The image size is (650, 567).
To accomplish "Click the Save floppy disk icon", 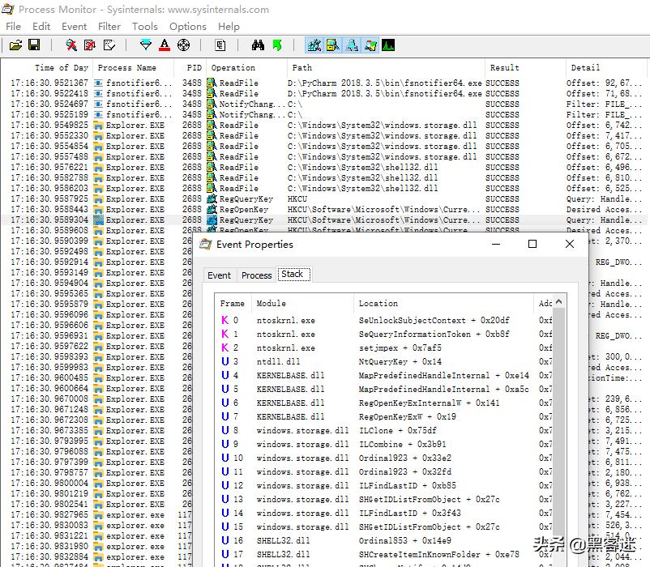I will point(34,45).
